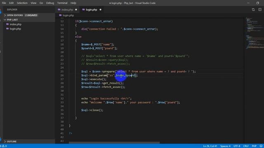Viewport: 264px width, 148px height.
Task: Click the if($conn->connect_error) line
Action: tap(94, 21)
